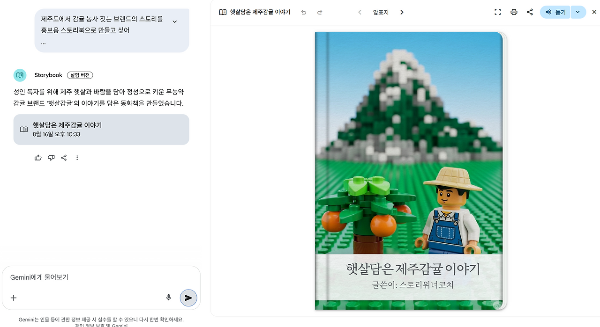This screenshot has height=327, width=600.
Task: Activate the microphone voice input
Action: pos(169,298)
